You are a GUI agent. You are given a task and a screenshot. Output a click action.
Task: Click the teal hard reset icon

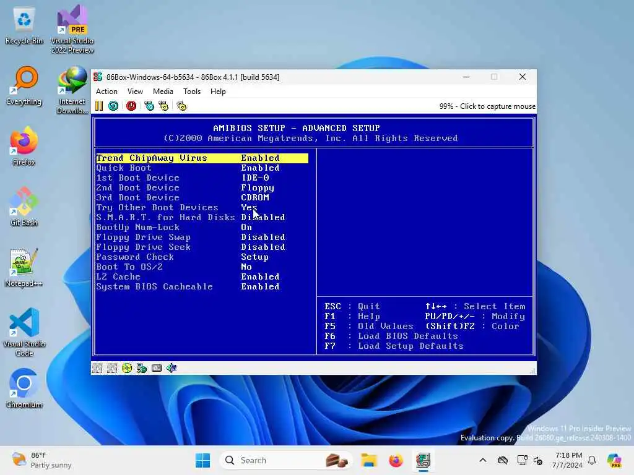113,106
